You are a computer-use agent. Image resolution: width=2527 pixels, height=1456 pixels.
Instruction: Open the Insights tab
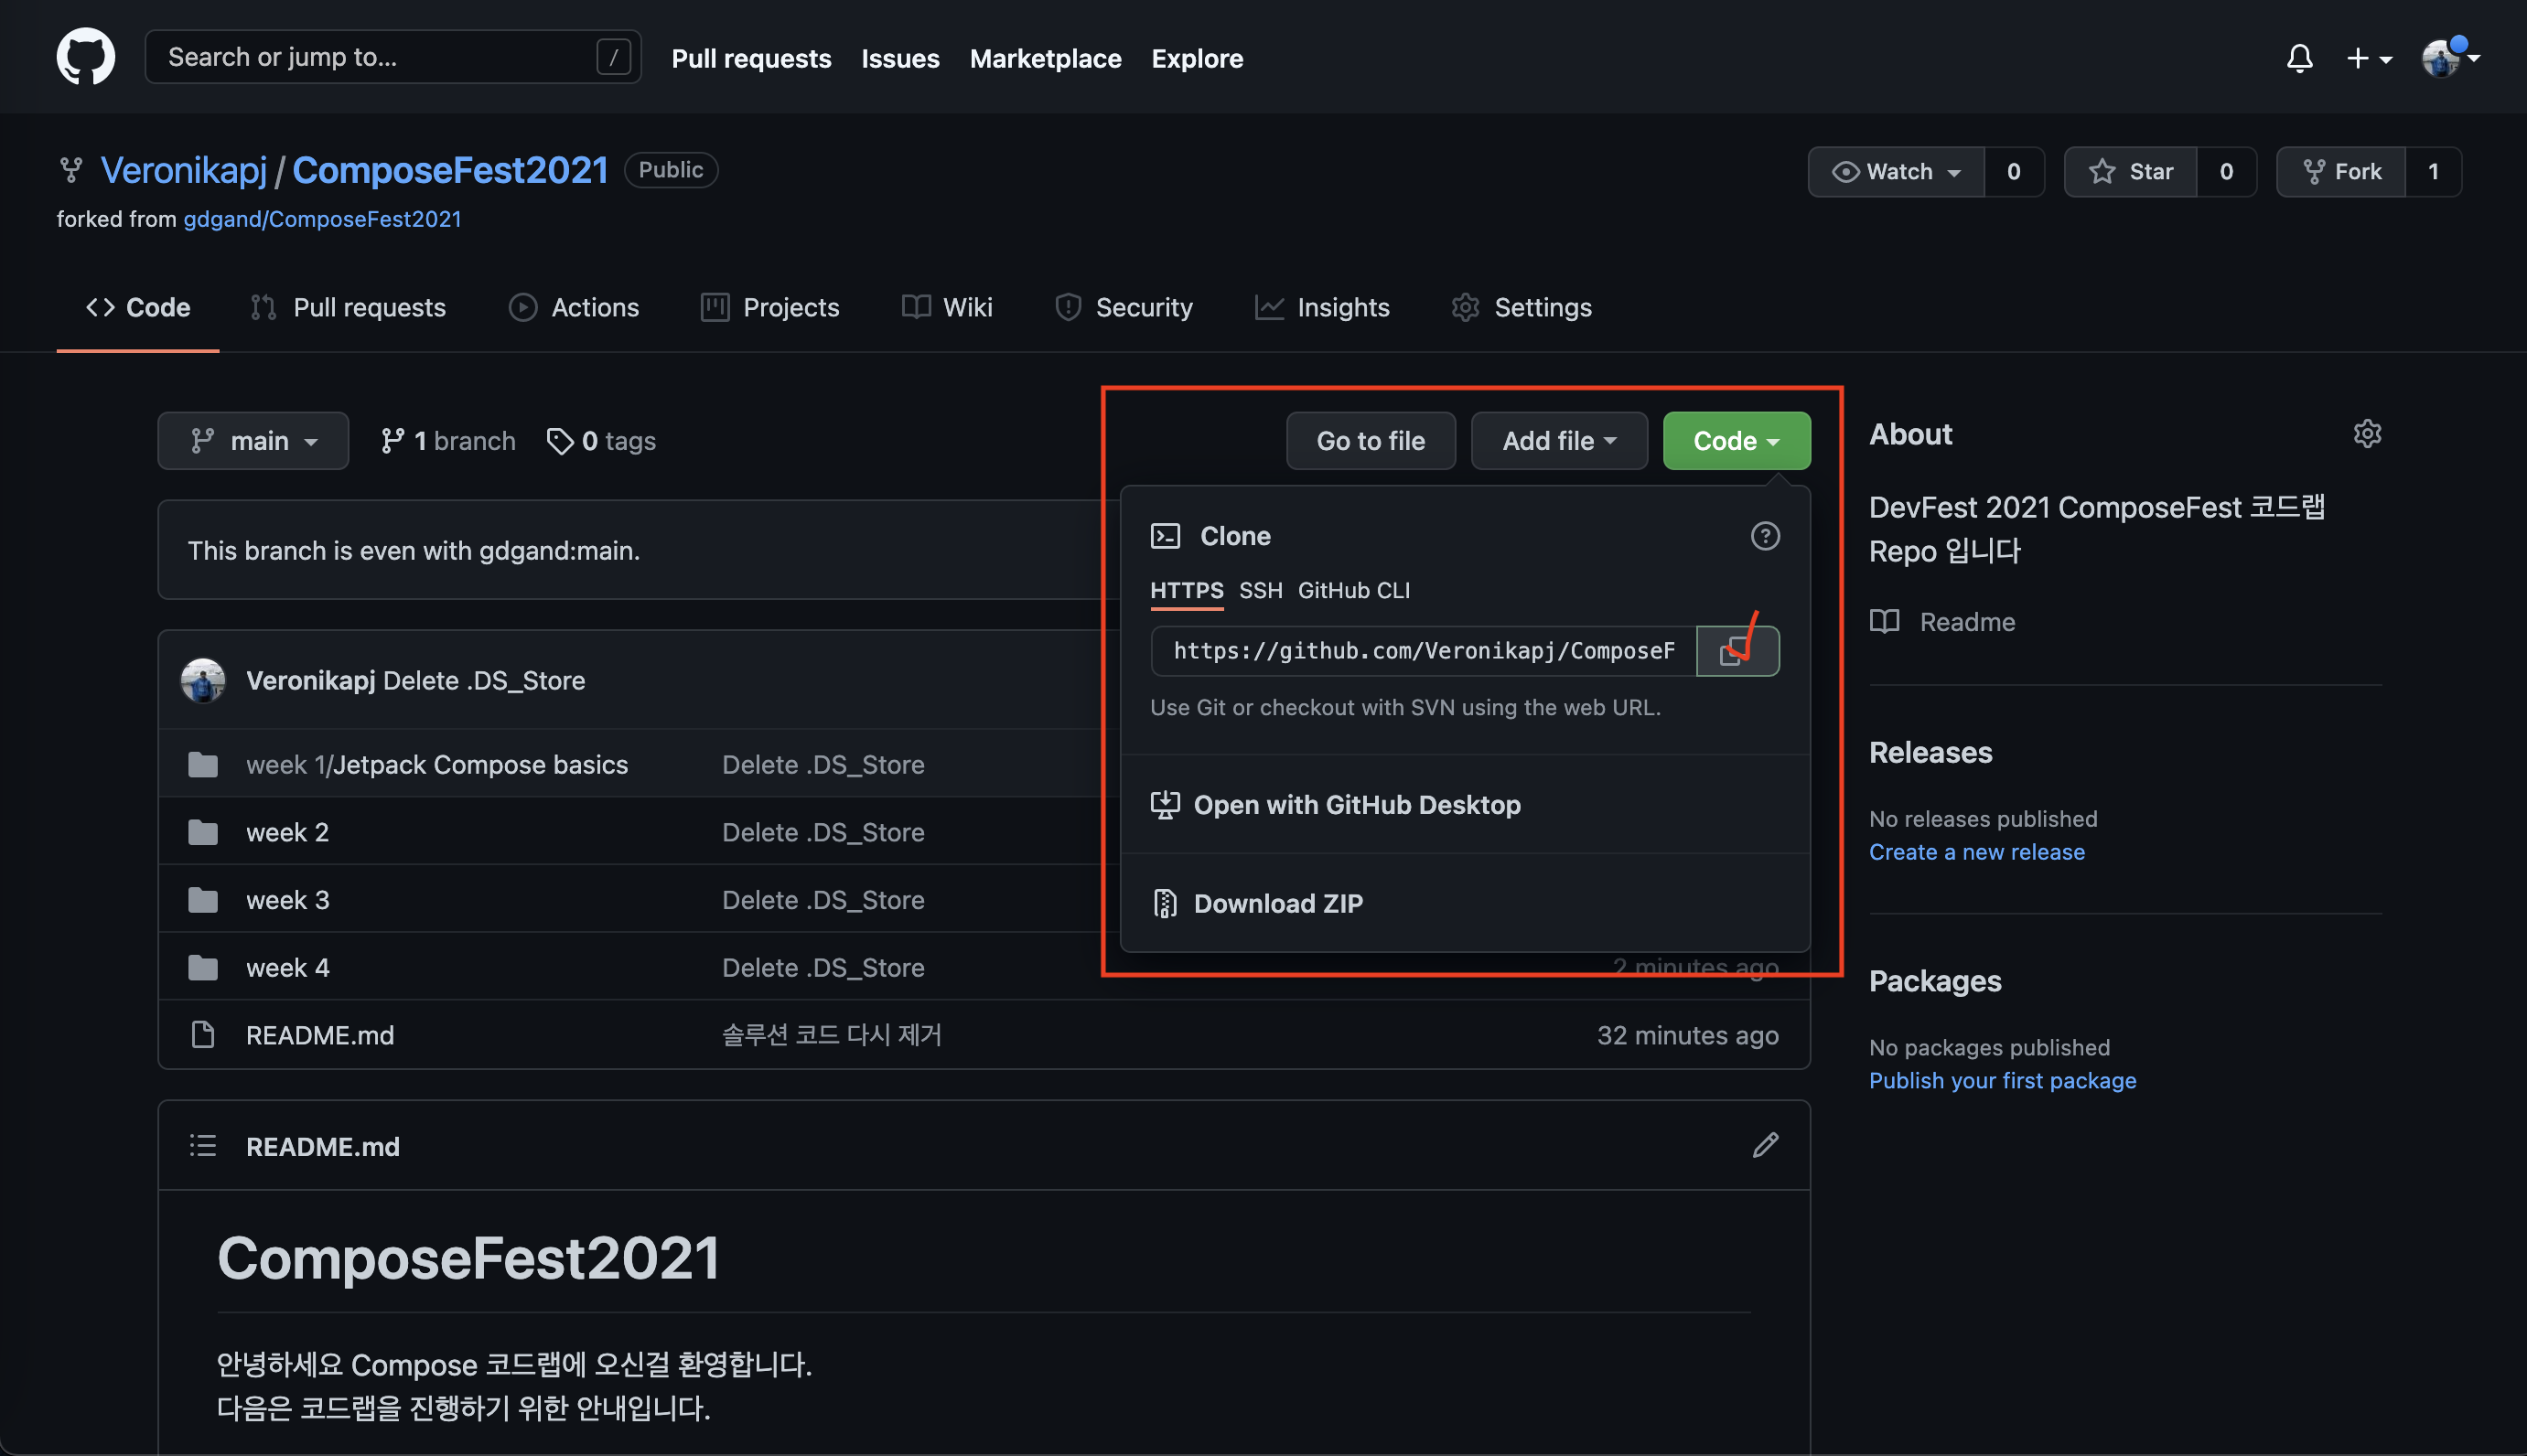[x=1323, y=308]
